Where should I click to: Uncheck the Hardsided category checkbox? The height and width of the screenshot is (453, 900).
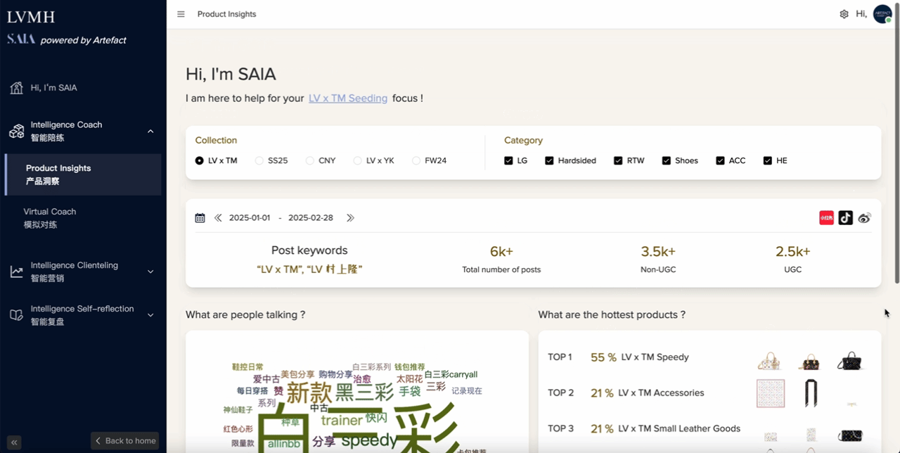click(549, 160)
